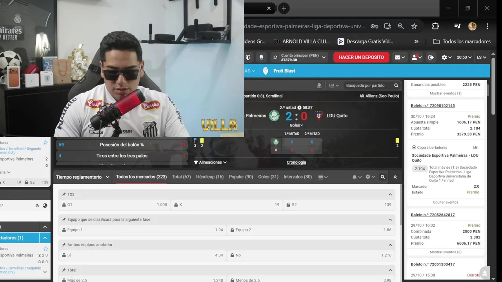
Task: Expand the Goles score dropdown
Action: 296,125
